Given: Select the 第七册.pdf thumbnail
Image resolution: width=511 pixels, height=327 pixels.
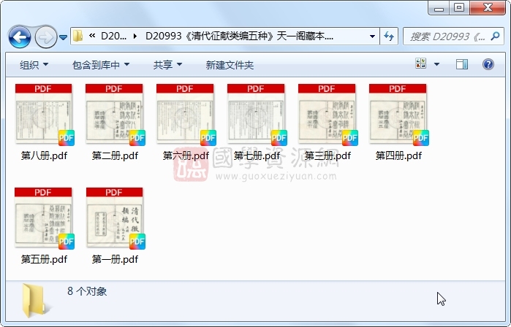Looking at the screenshot, I should click(x=257, y=114).
